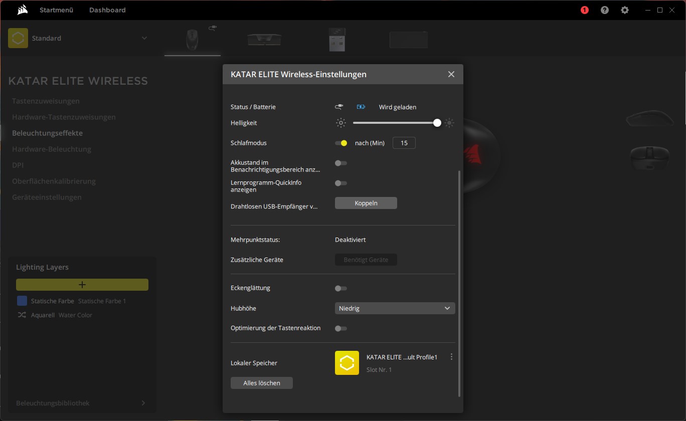The image size is (686, 421).
Task: Open iCUE settings gear
Action: click(625, 10)
